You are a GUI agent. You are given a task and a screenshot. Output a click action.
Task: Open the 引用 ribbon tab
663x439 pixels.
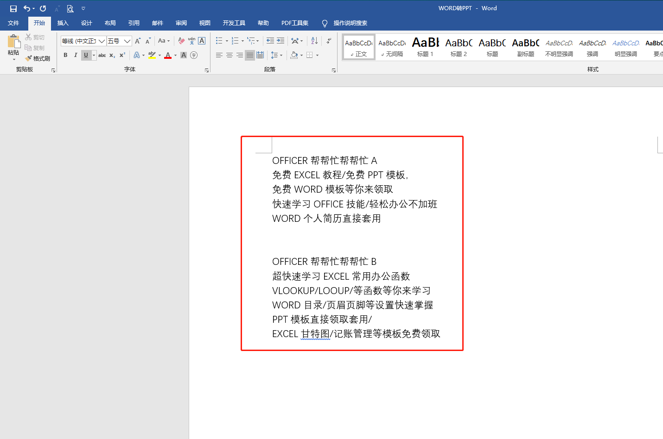(134, 23)
